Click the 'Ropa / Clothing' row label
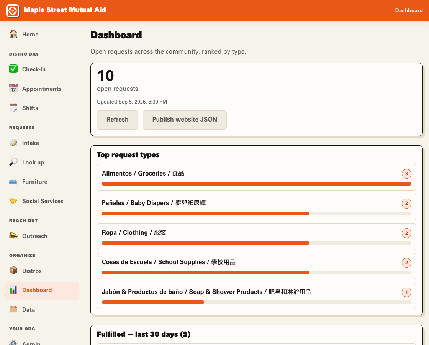 pyautogui.click(x=134, y=232)
